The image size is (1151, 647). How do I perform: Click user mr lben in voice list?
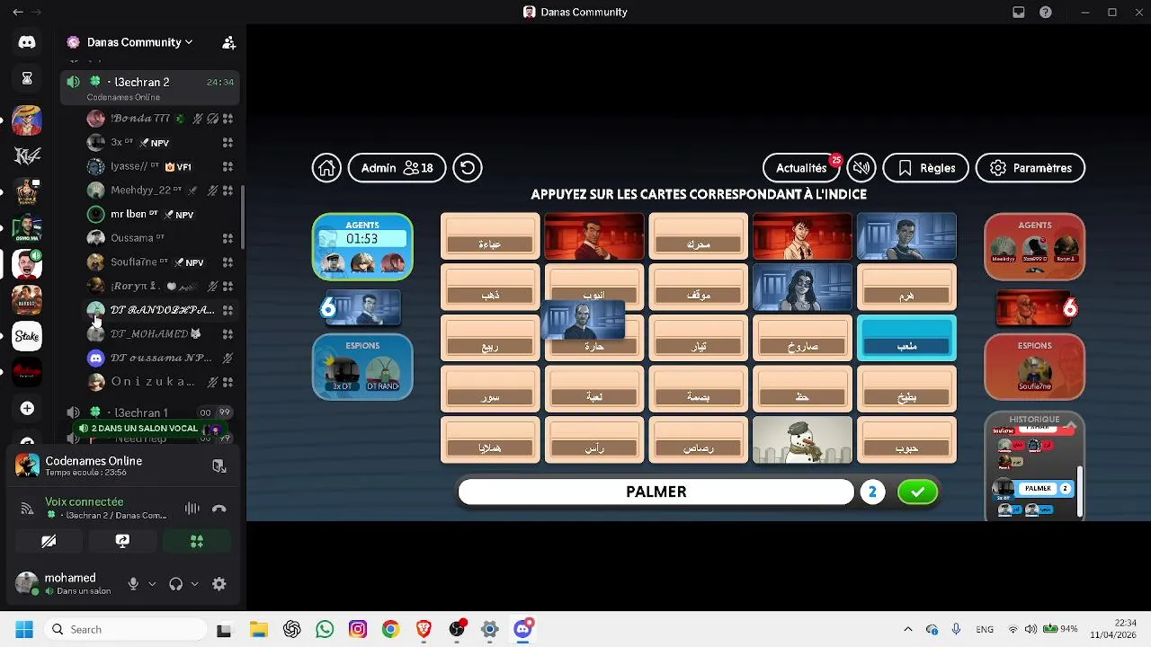[150, 215]
